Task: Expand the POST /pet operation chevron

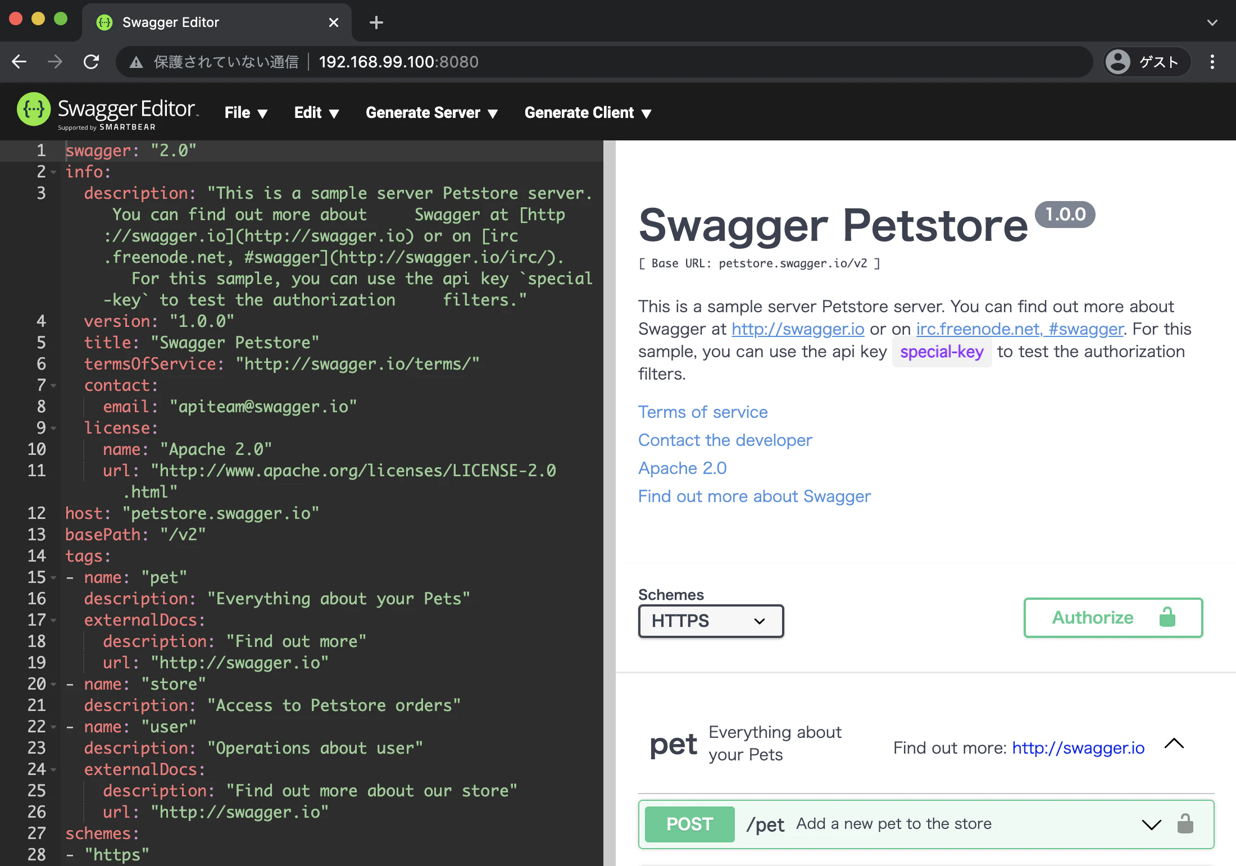Action: (1152, 824)
